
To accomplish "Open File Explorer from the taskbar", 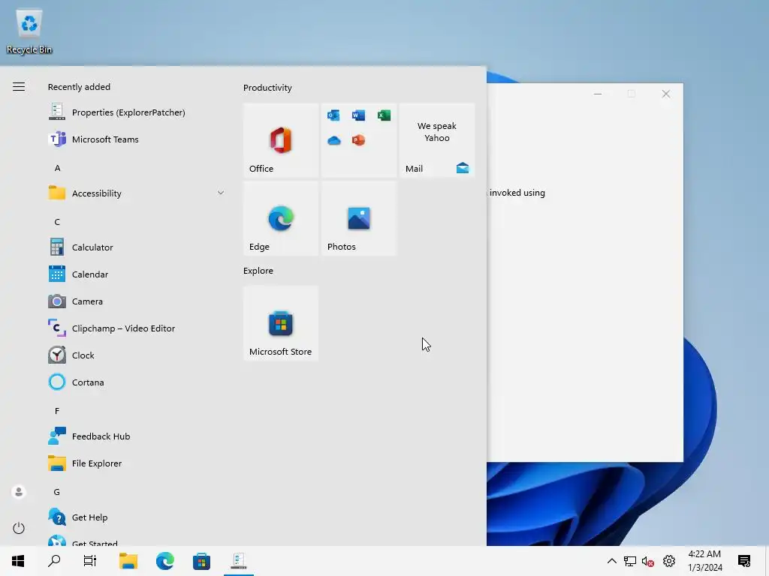I will (128, 561).
